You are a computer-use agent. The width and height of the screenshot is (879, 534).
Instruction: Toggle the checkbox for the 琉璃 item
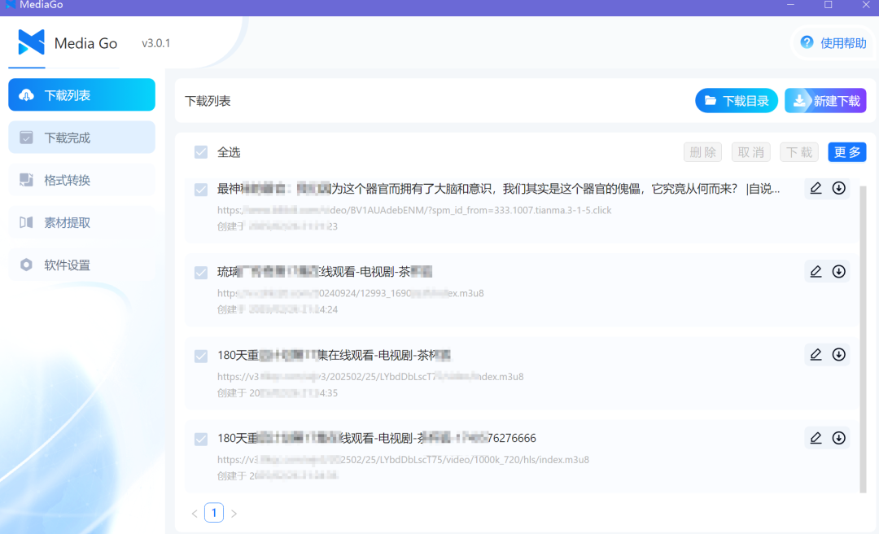[201, 273]
